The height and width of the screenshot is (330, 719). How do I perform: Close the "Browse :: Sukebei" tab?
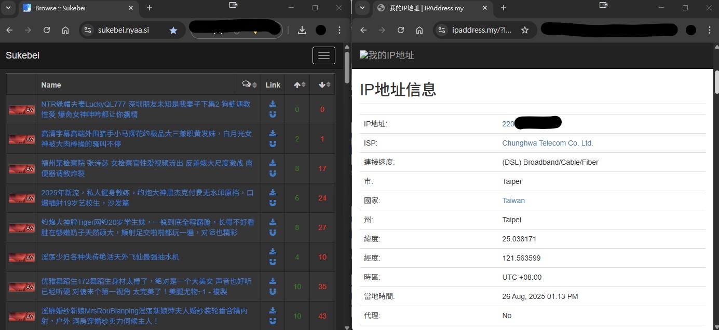pyautogui.click(x=131, y=8)
